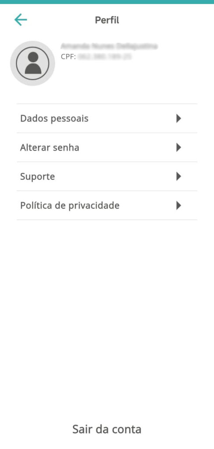The width and height of the screenshot is (214, 449).
Task: Click the arrow icon on the Suporte row
Action: [x=179, y=176]
